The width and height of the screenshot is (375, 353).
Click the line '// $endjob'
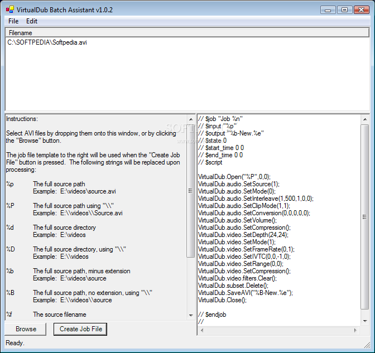(x=212, y=315)
